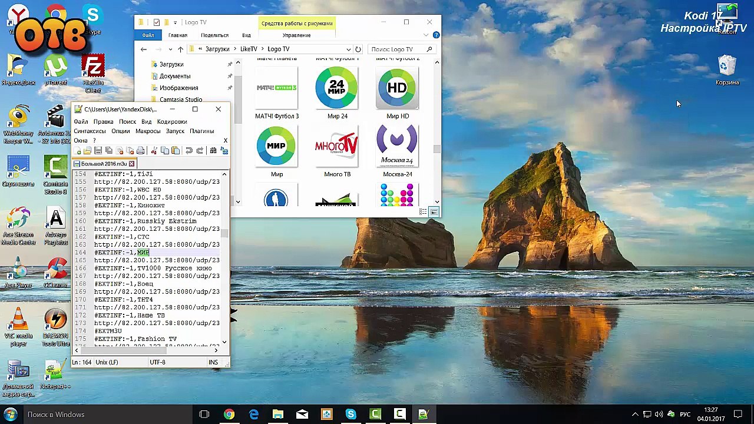The height and width of the screenshot is (424, 754).
Task: Navigate to LikeTV in the breadcrumb path
Action: coord(249,49)
